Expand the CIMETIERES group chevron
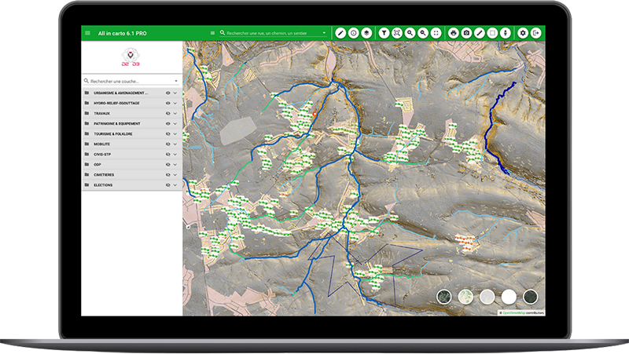 (176, 175)
